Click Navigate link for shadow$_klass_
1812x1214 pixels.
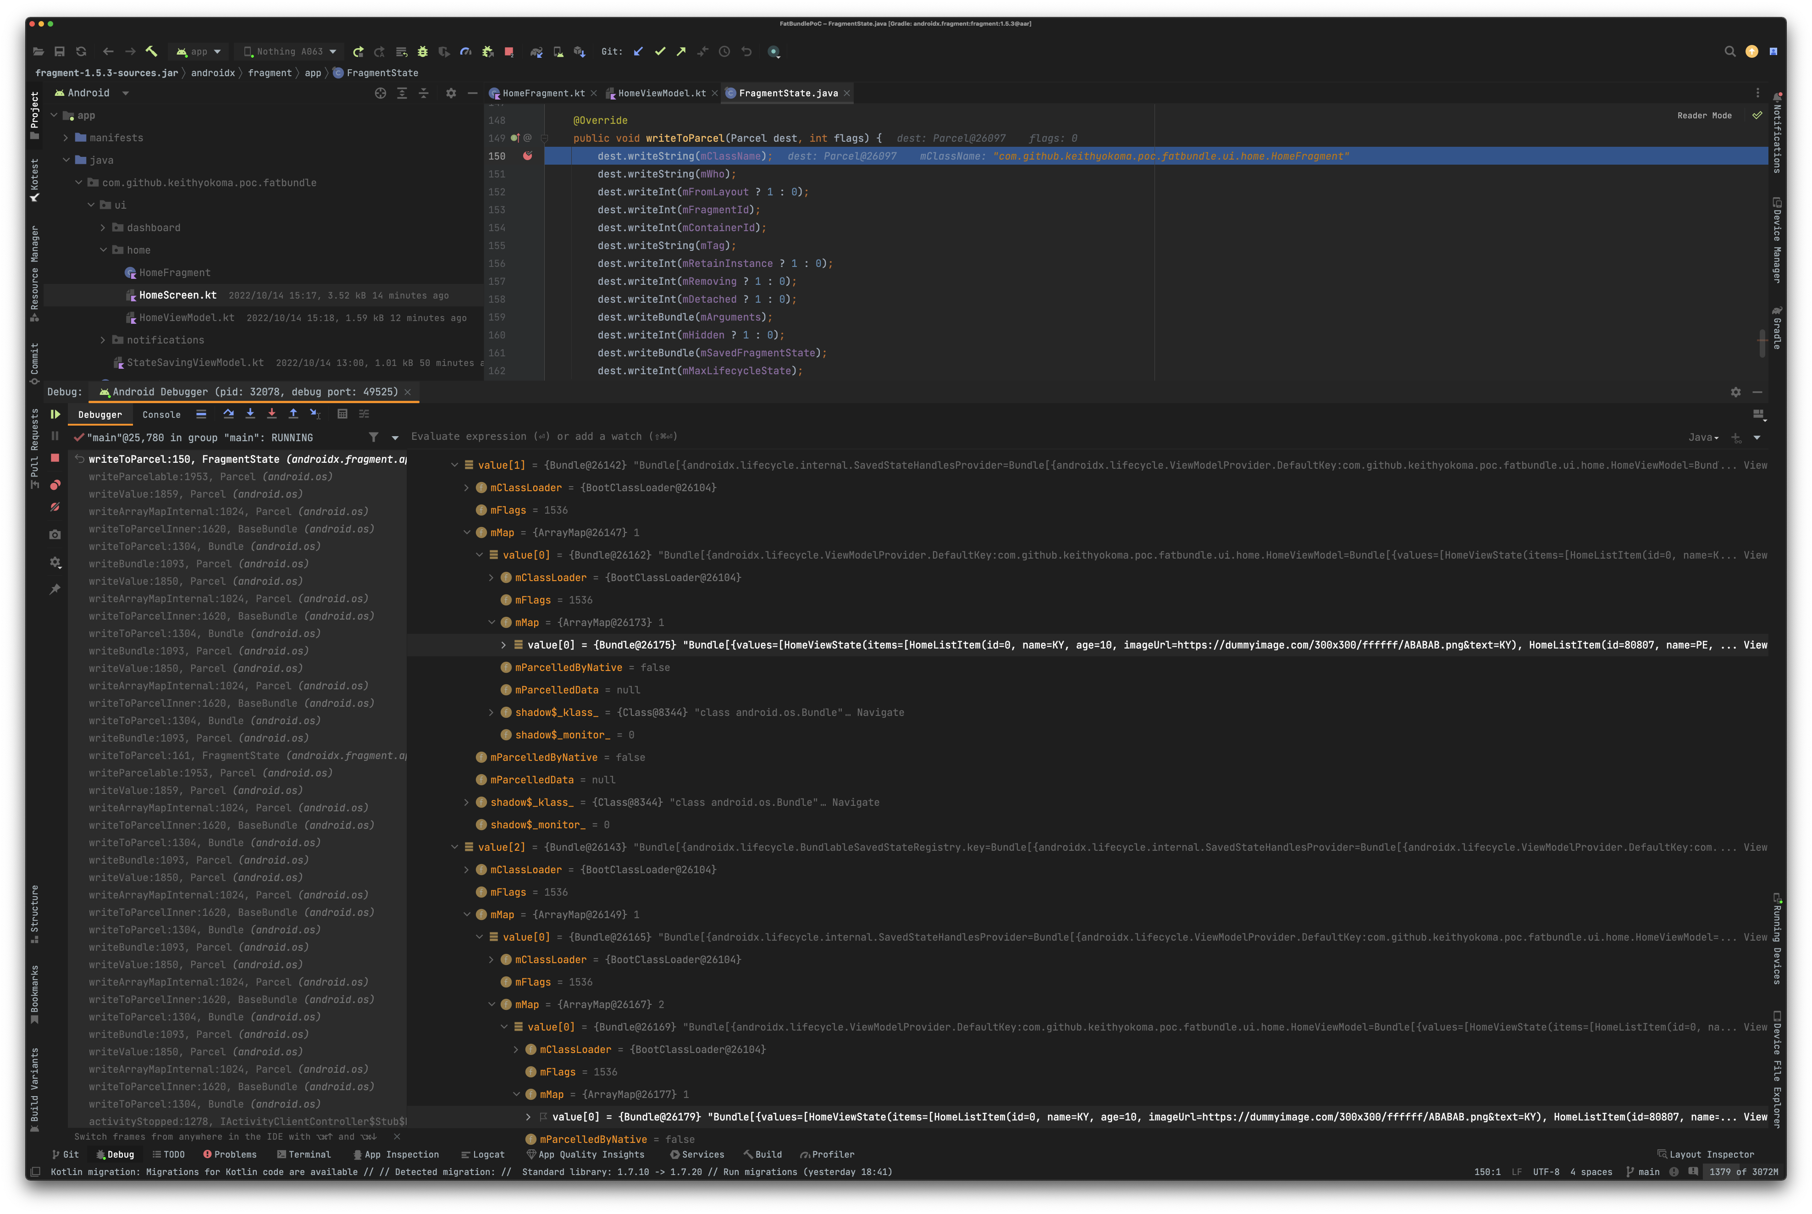(880, 712)
